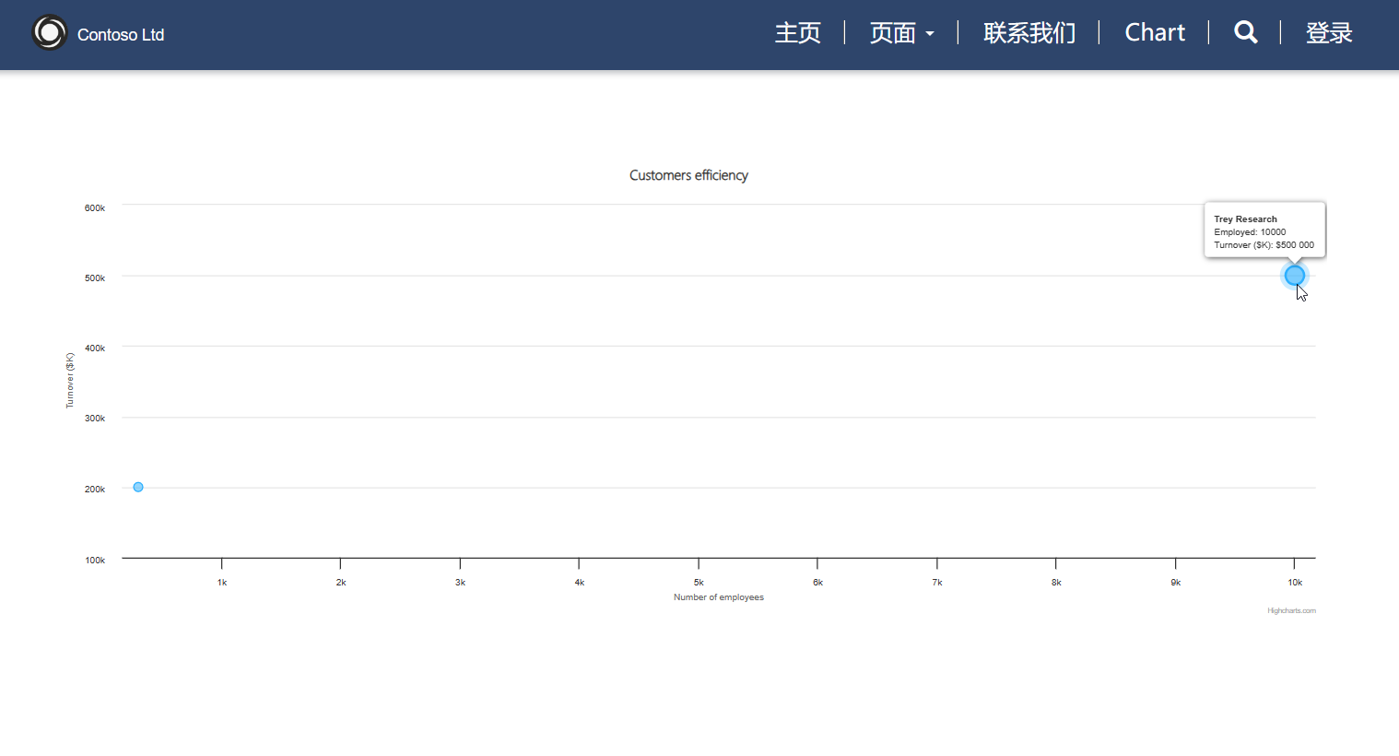Viewport: 1399px width, 756px height.
Task: Select the data point at 200k turnover
Action: [x=138, y=487]
